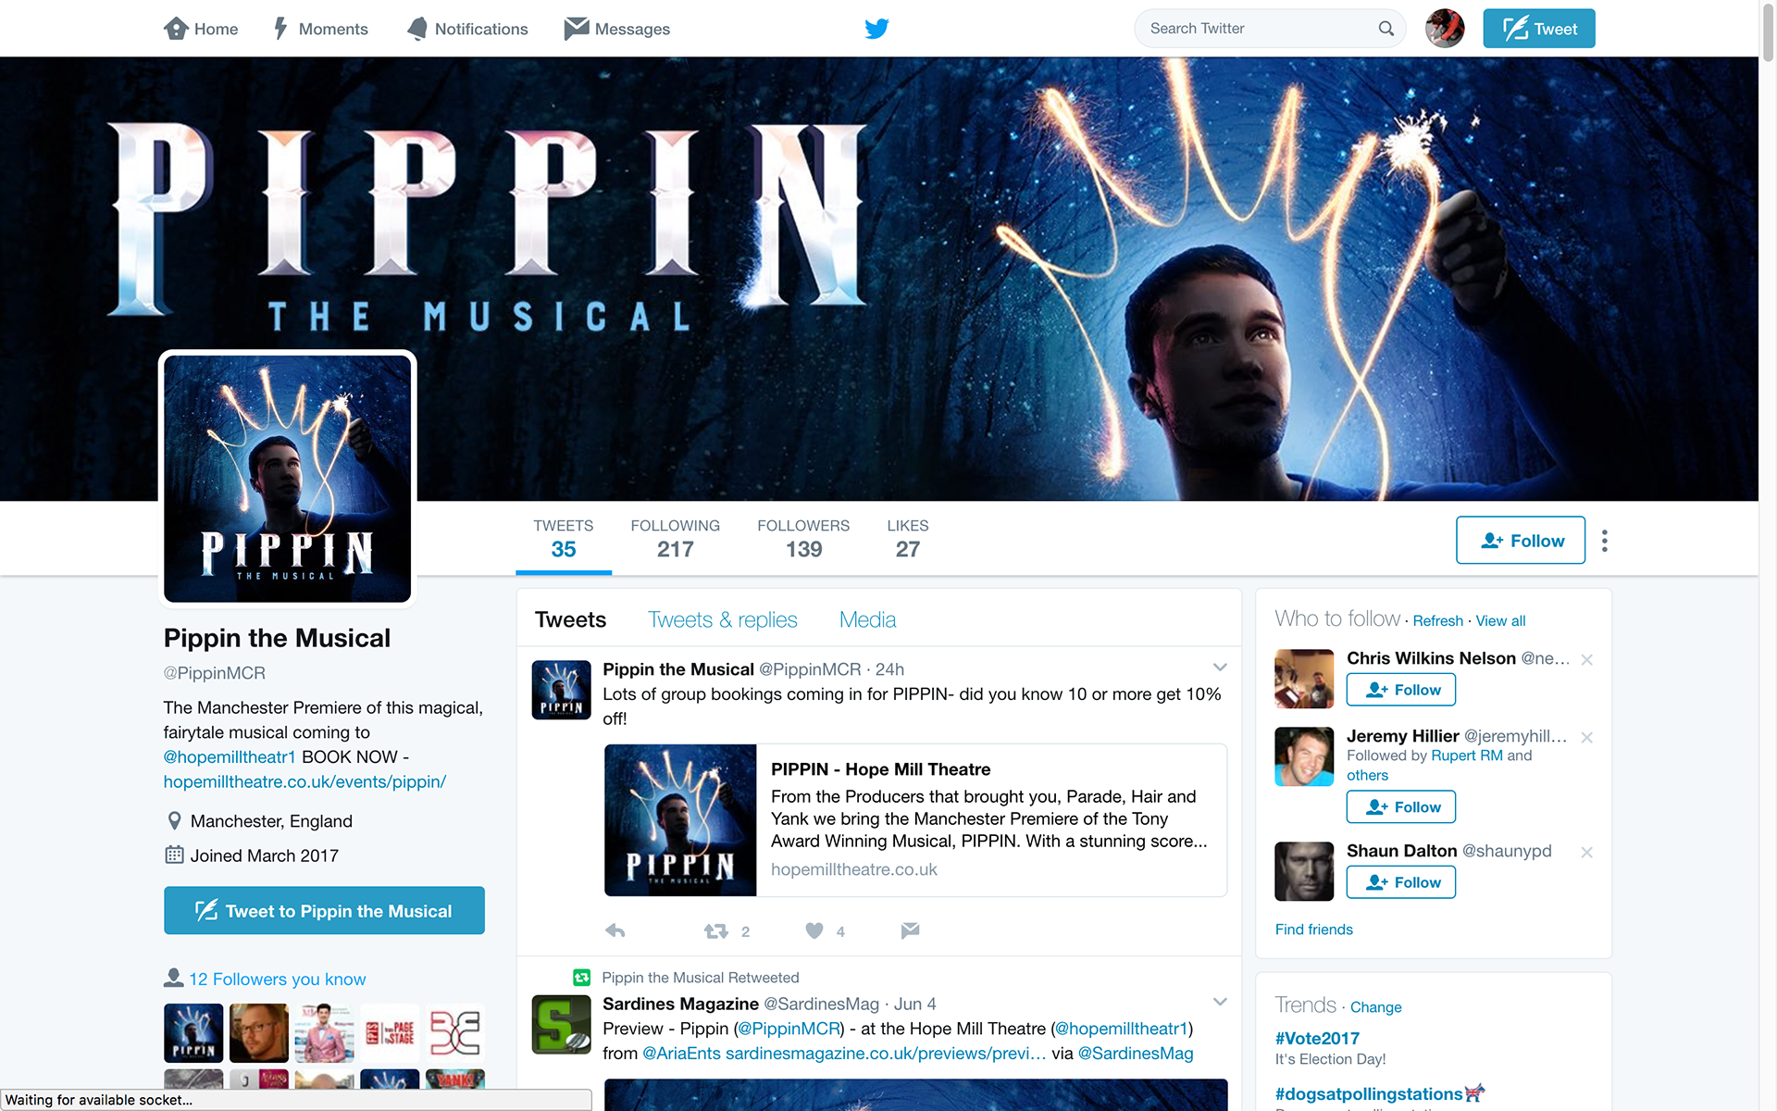Open Notifications bell menu

[467, 29]
